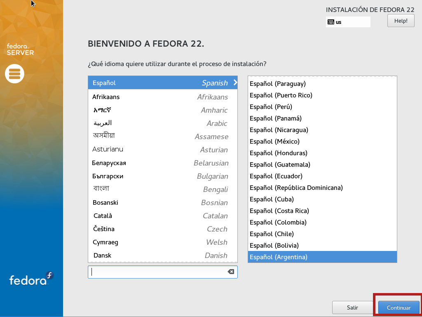The width and height of the screenshot is (422, 317).
Task: Select the Assamese language row
Action: point(162,136)
